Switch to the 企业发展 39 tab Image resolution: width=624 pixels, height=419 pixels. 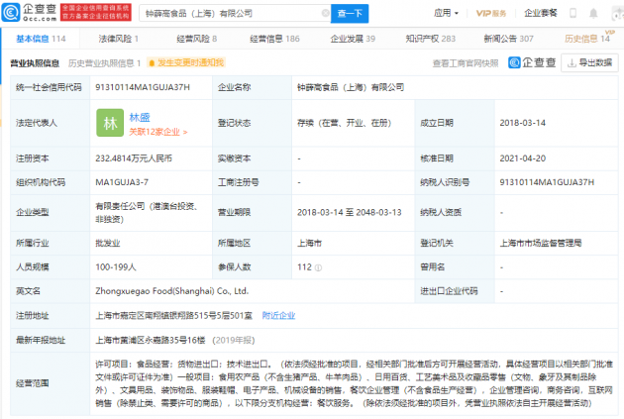[x=353, y=39]
